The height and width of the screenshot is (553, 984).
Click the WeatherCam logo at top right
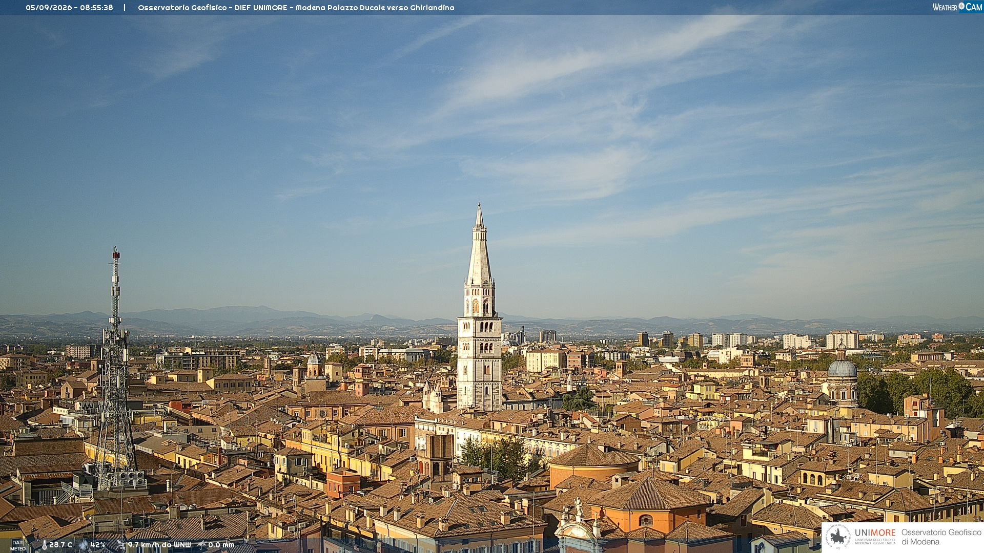tap(957, 7)
